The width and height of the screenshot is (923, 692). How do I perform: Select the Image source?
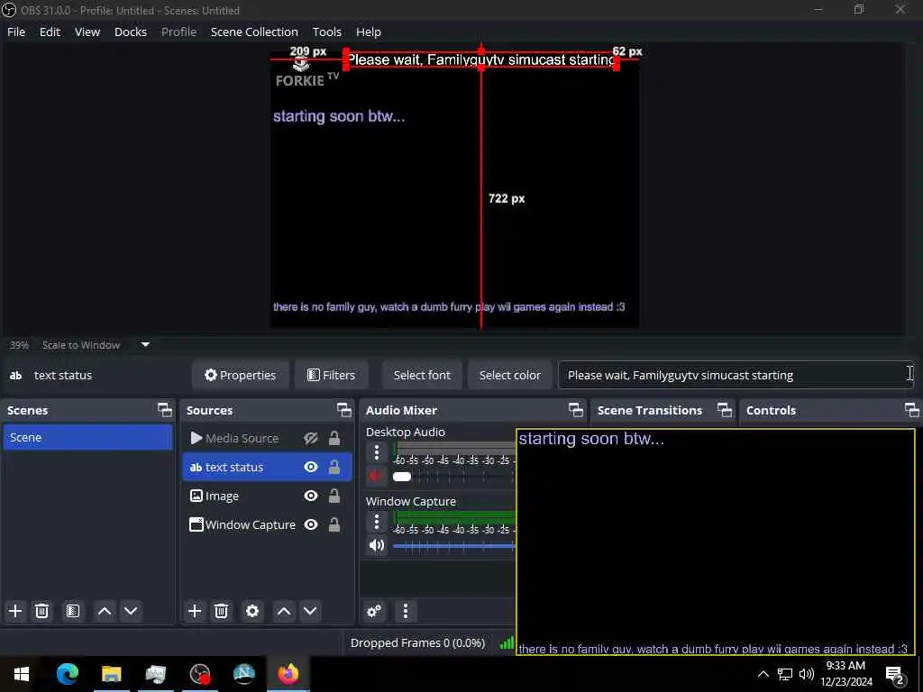[x=267, y=496]
